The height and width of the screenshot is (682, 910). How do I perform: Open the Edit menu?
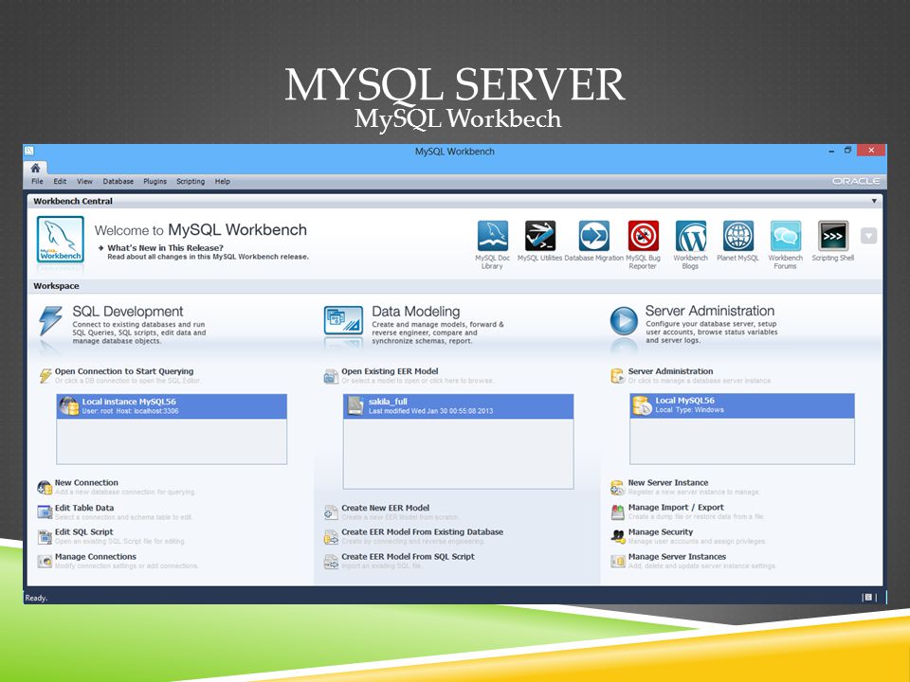(60, 182)
